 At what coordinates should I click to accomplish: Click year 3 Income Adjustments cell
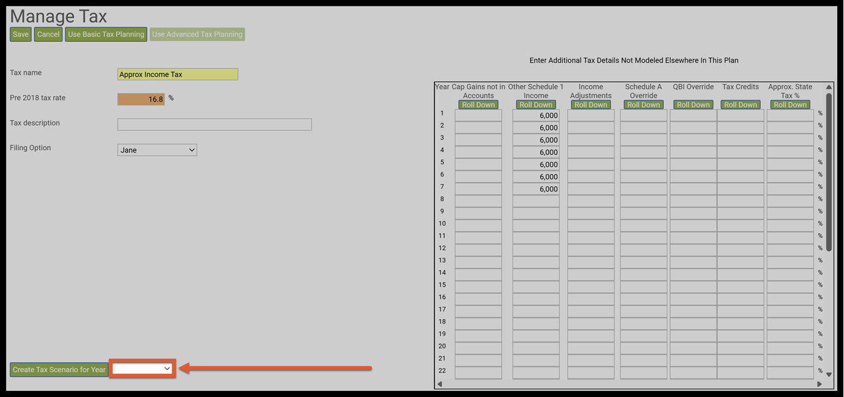click(x=591, y=140)
